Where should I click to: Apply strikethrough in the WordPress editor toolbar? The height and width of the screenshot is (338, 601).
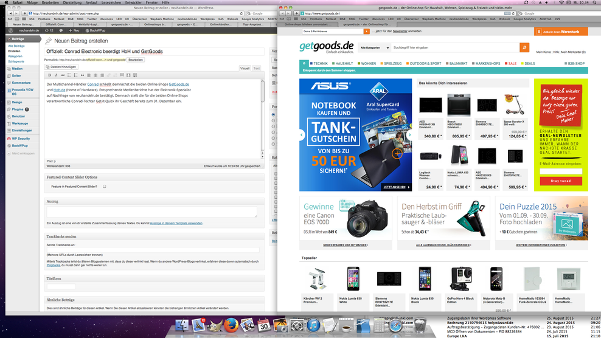pos(63,75)
